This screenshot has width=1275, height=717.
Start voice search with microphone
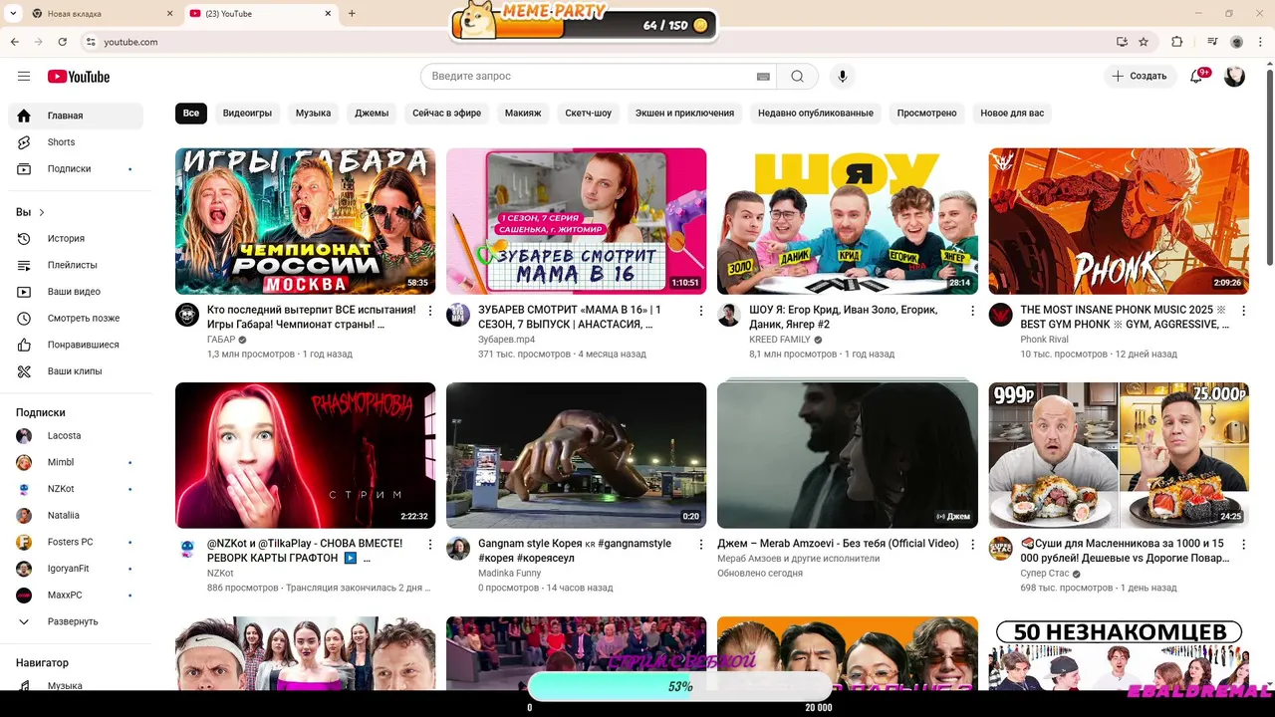click(x=843, y=77)
